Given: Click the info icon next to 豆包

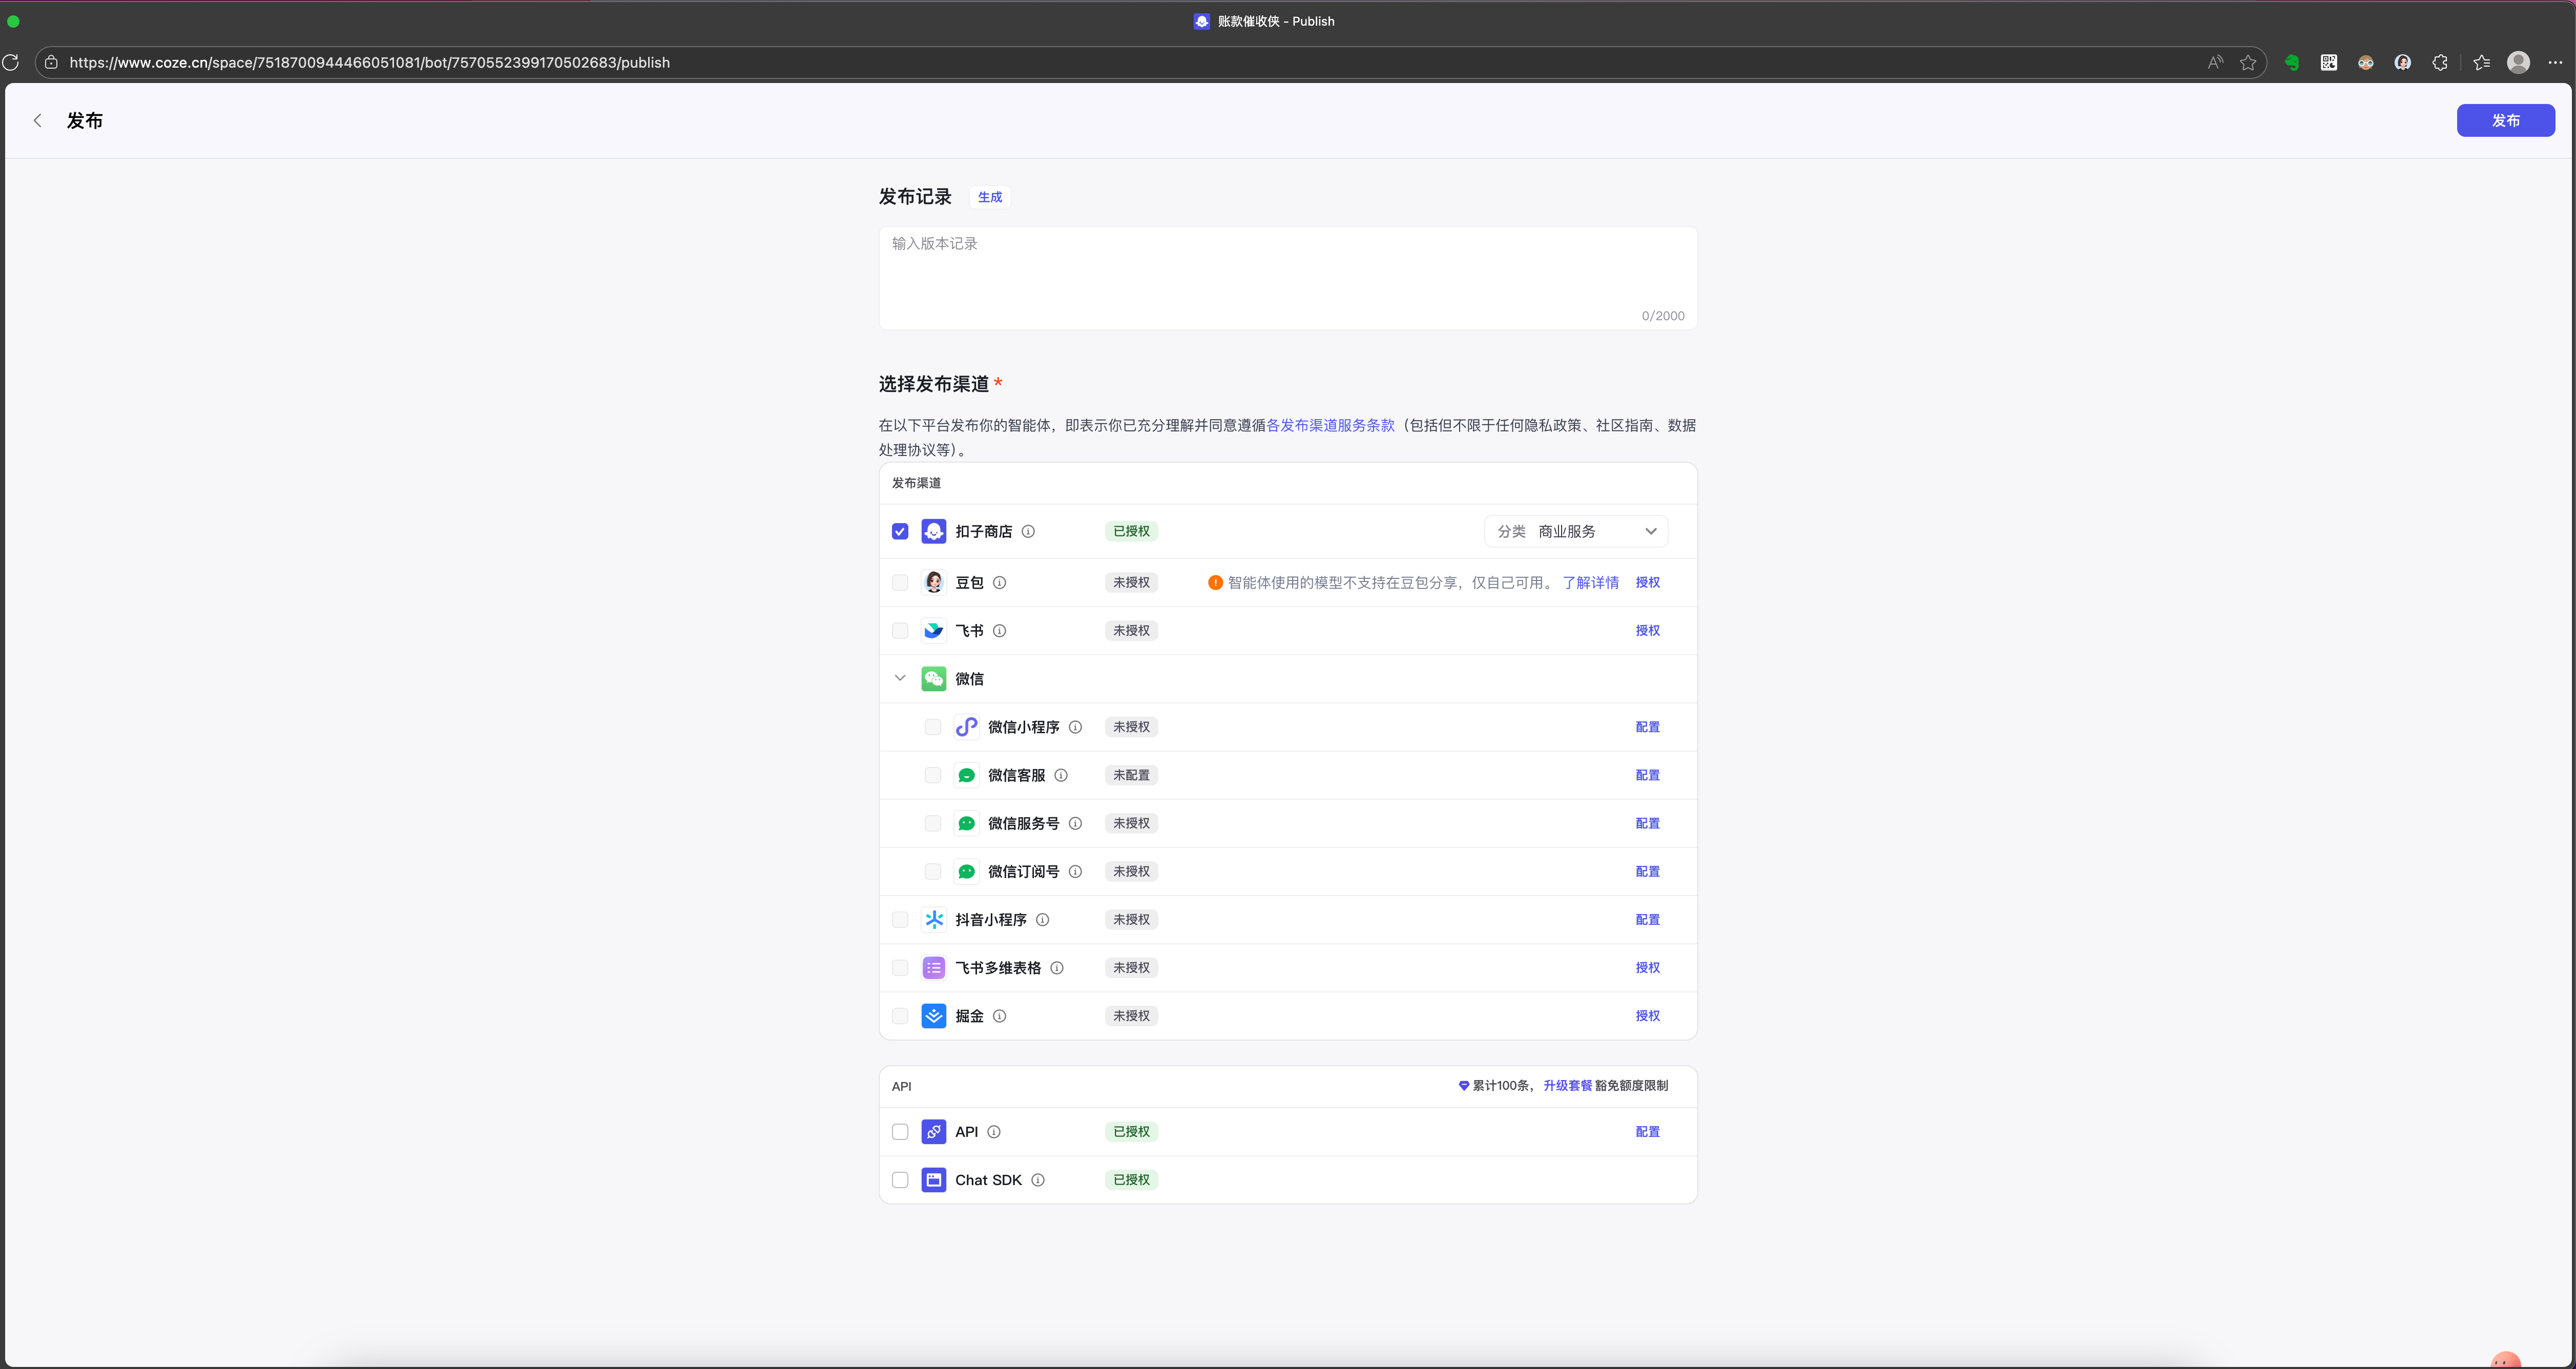Looking at the screenshot, I should [999, 582].
